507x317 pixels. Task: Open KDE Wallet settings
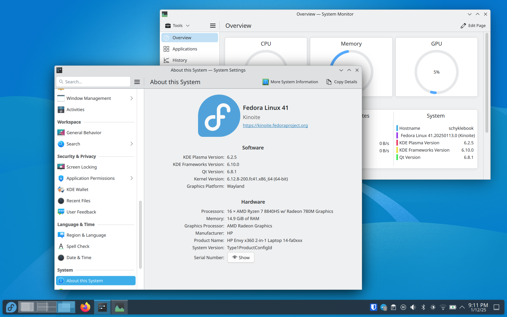(96, 189)
